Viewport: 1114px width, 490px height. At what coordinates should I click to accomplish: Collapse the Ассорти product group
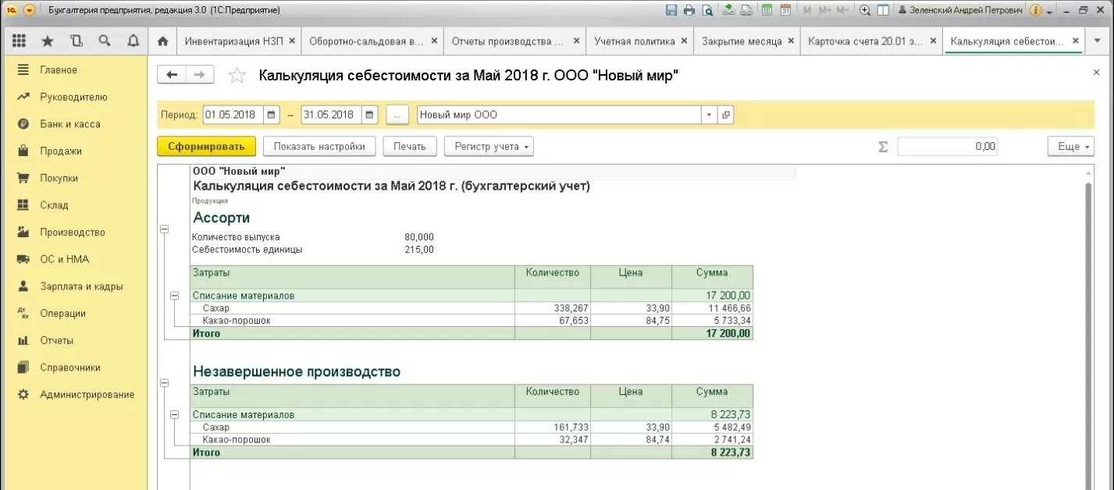tap(164, 229)
